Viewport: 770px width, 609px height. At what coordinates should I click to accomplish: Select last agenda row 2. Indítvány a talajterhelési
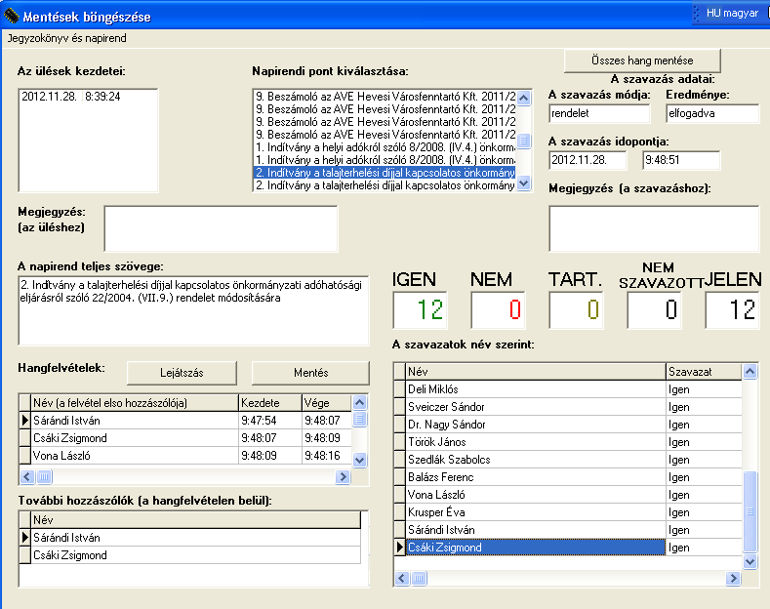(385, 185)
